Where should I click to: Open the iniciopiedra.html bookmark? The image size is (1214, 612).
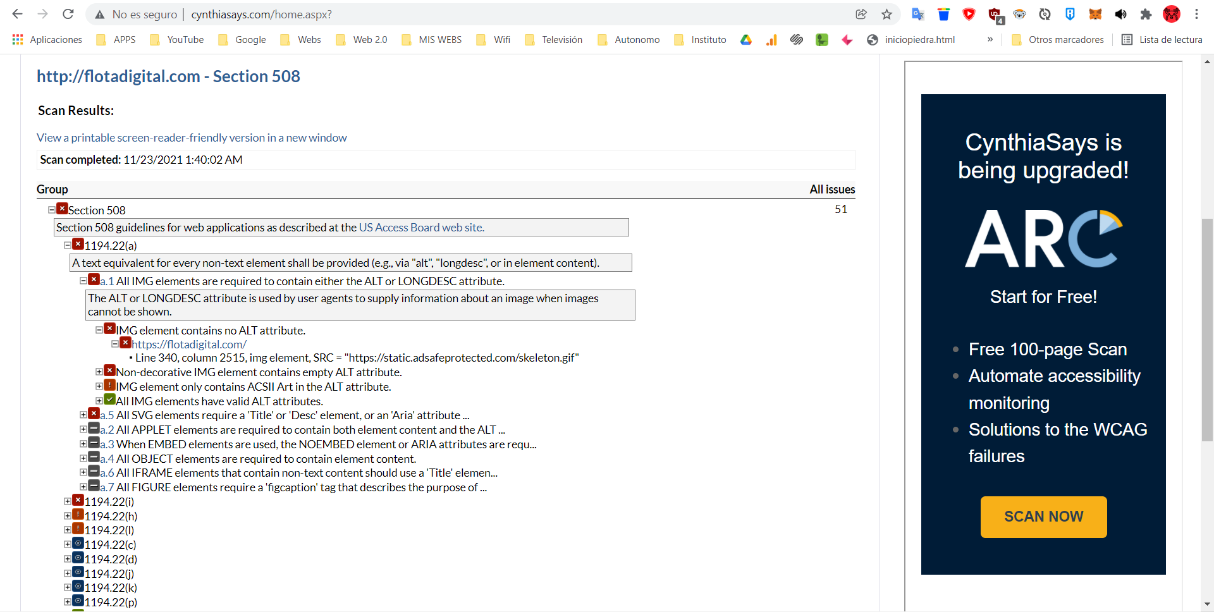click(x=911, y=39)
